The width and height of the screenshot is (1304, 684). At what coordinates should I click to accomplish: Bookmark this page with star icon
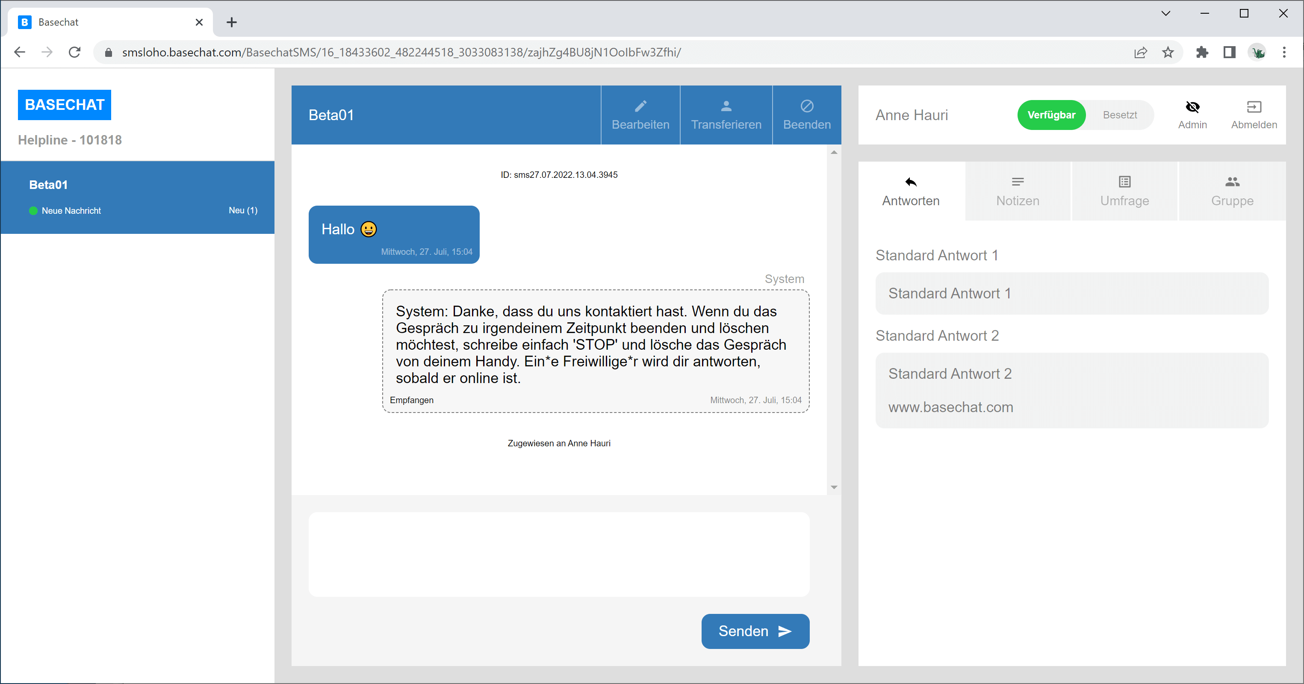click(1168, 52)
